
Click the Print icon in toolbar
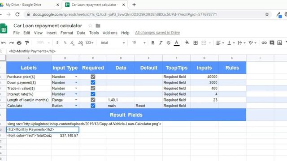point(19,43)
